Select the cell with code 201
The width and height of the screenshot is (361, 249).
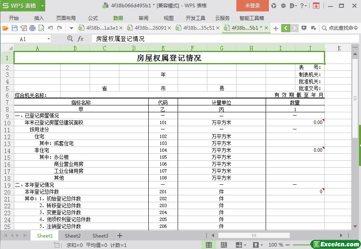pyautogui.click(x=163, y=192)
